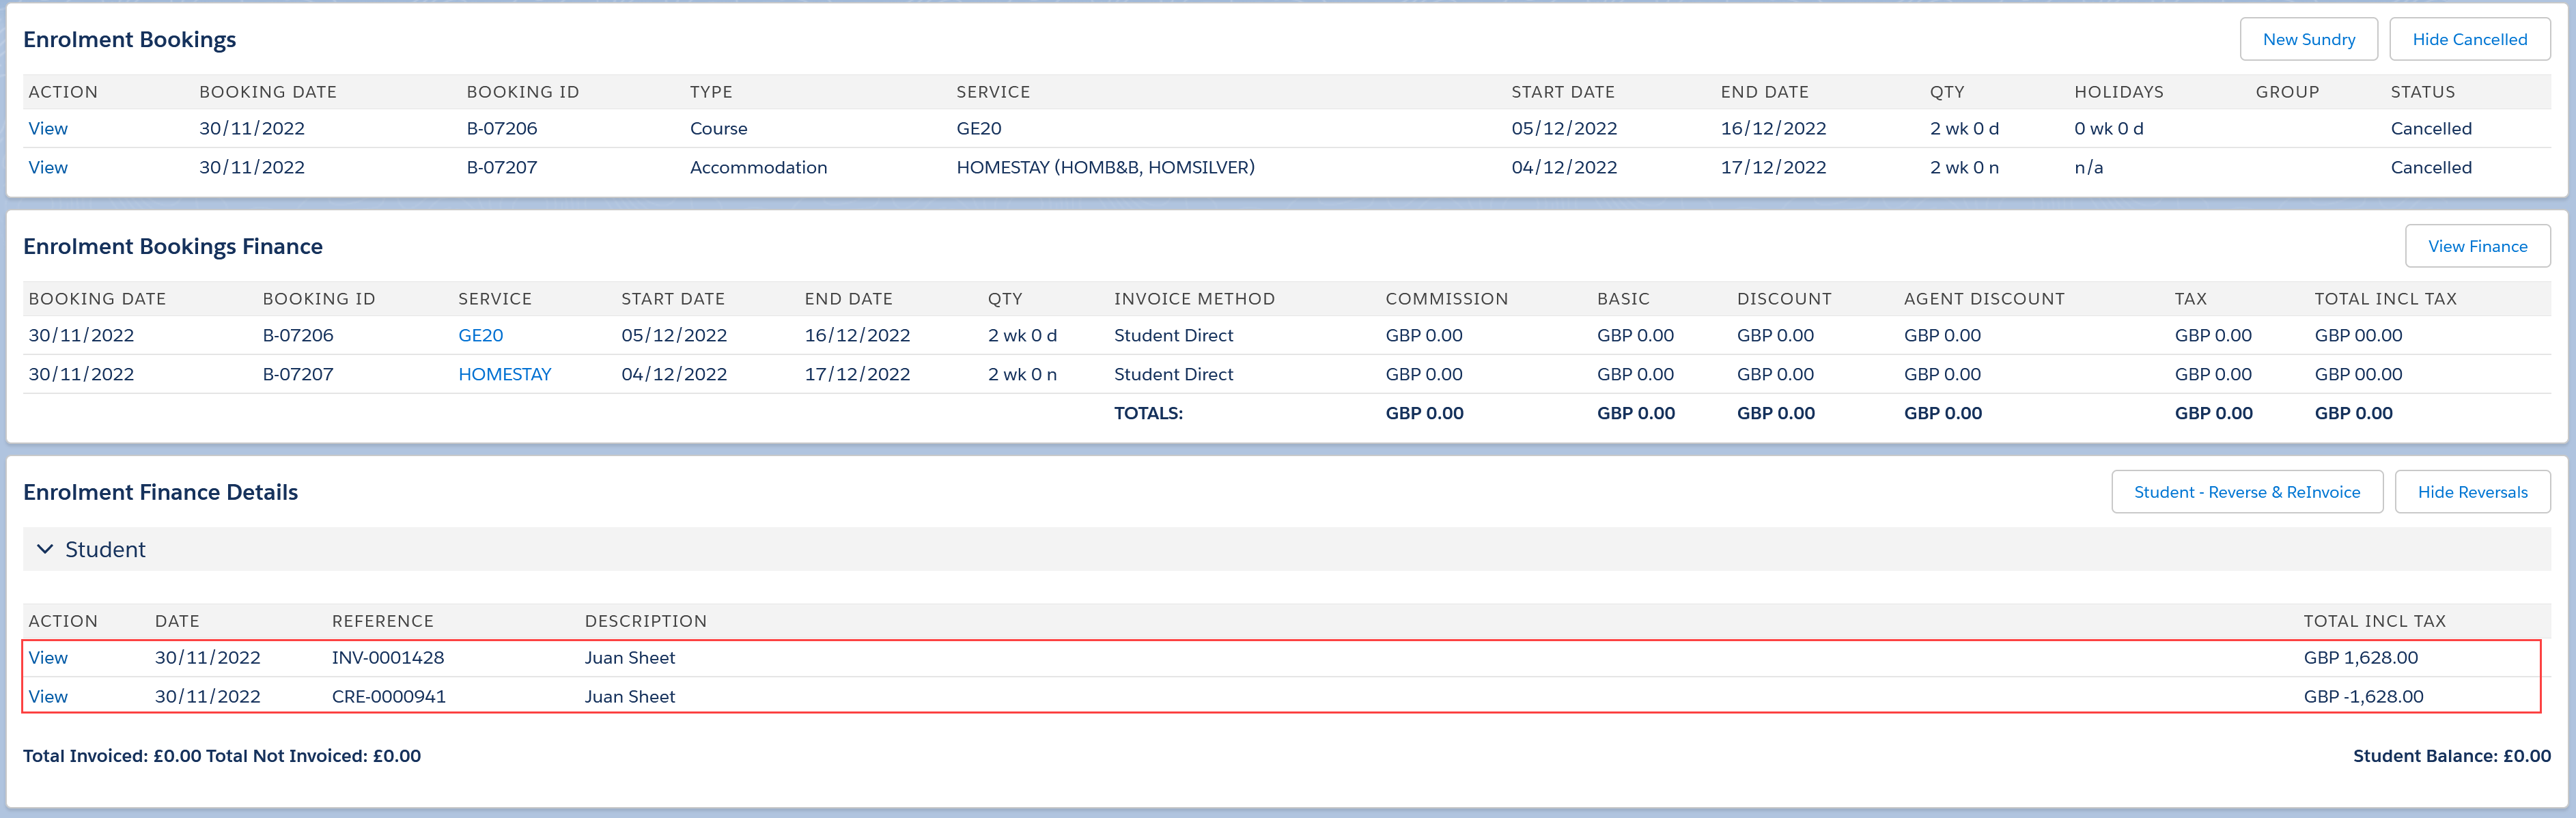The height and width of the screenshot is (818, 2576).
Task: Collapse the Student section chevron
Action: coord(45,549)
